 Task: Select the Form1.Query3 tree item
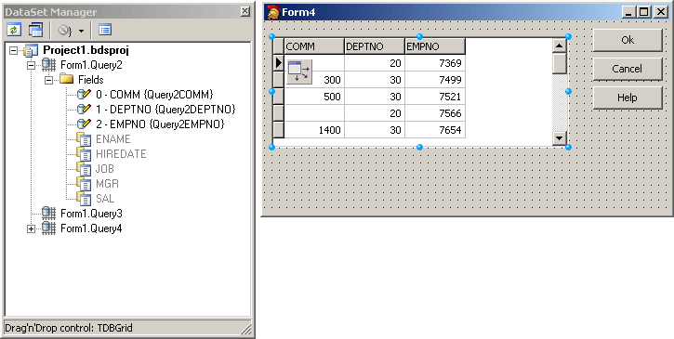pyautogui.click(x=91, y=214)
